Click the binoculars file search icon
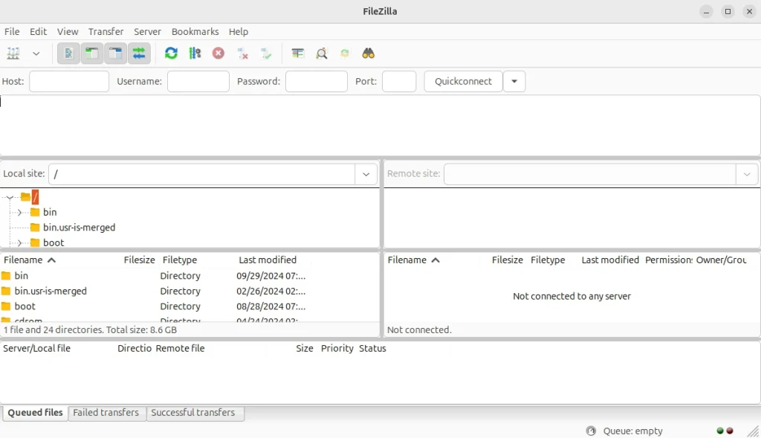761x438 pixels. click(368, 54)
